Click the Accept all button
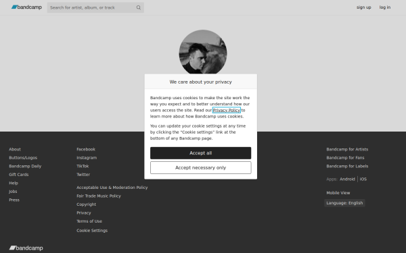The image size is (406, 253). click(201, 153)
